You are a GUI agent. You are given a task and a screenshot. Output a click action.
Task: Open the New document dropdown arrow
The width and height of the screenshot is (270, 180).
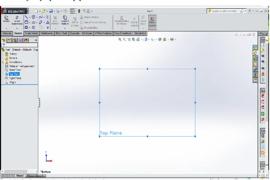tap(40, 11)
